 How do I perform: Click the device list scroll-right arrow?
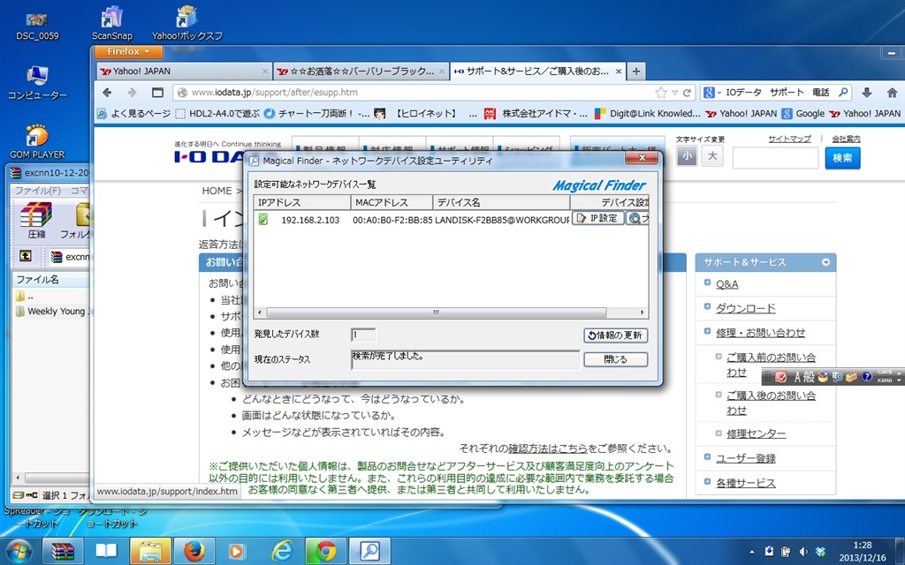[642, 313]
